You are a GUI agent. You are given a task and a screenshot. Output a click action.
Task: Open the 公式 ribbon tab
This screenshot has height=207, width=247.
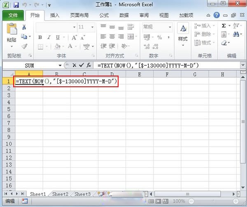click(x=104, y=15)
